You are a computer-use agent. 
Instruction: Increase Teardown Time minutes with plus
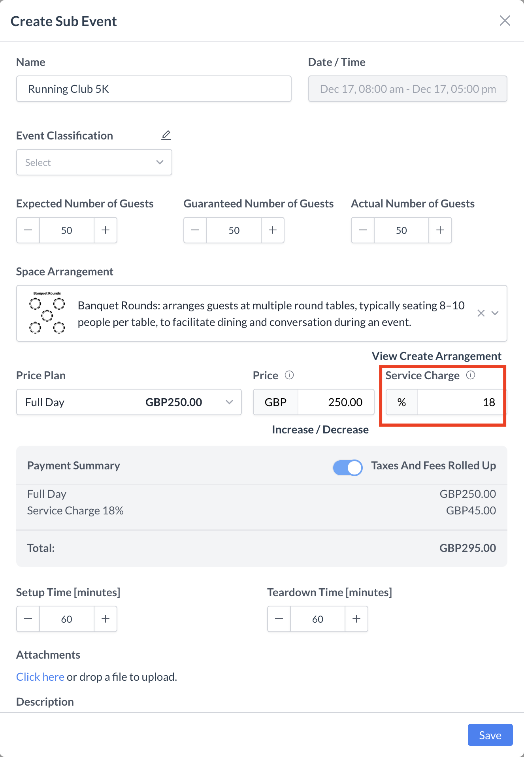pos(356,619)
